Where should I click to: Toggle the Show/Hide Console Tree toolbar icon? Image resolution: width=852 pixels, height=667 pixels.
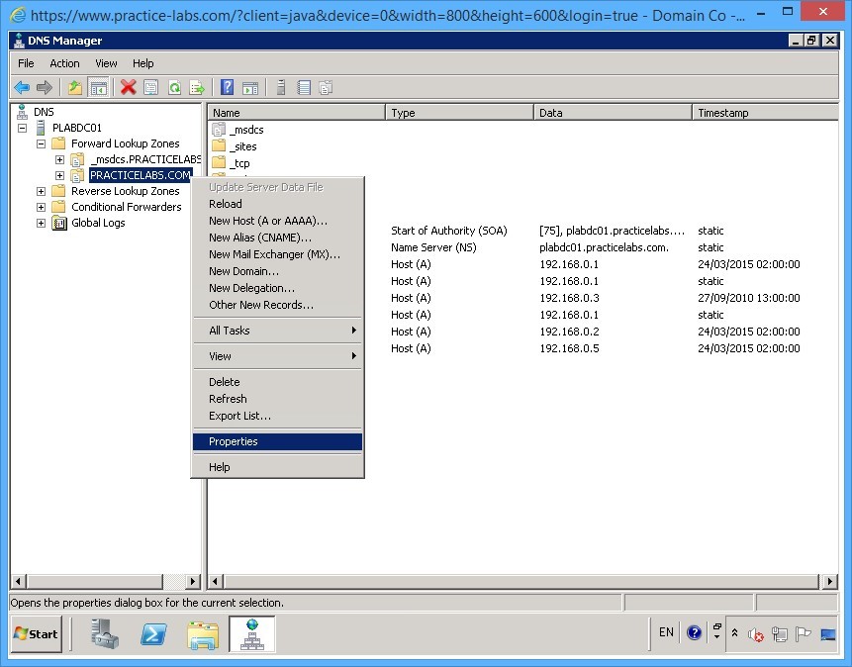point(98,87)
